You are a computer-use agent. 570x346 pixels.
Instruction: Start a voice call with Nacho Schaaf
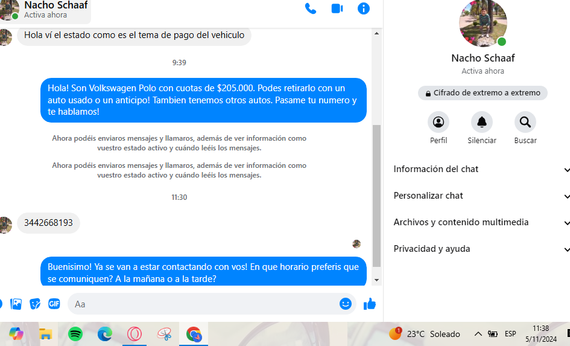click(x=311, y=8)
